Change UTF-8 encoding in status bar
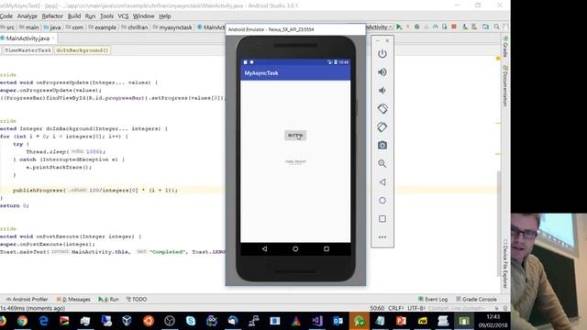 point(415,308)
